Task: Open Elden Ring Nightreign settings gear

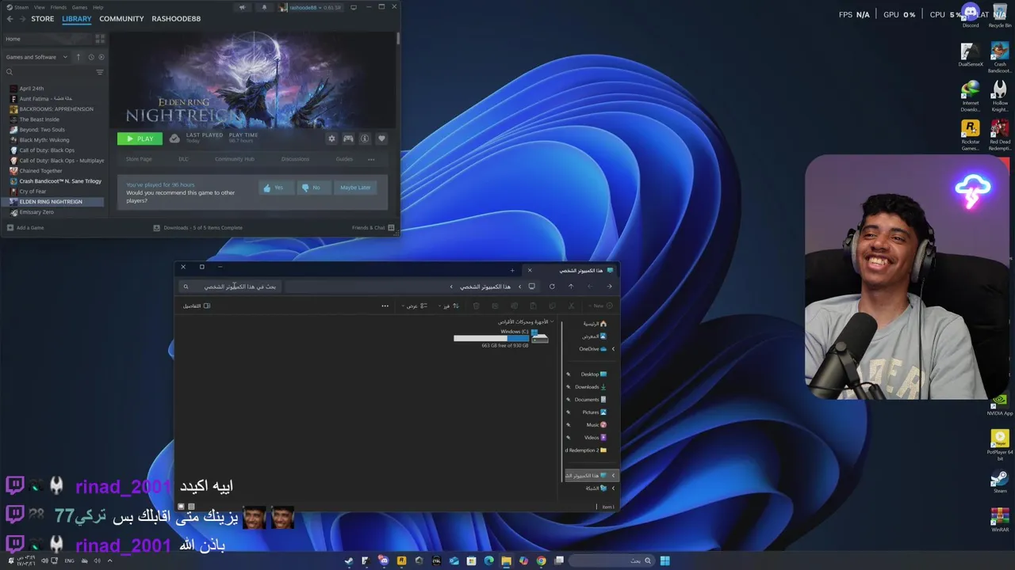Action: (x=331, y=139)
